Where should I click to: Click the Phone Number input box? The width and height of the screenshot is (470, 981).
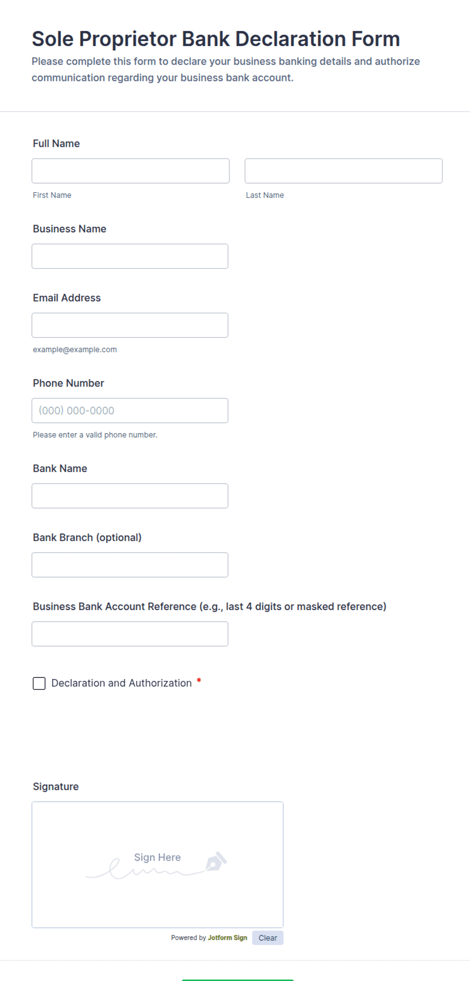coord(130,411)
